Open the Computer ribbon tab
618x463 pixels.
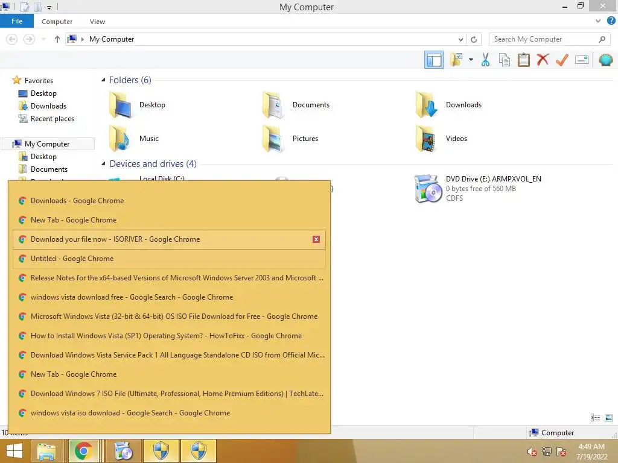[57, 22]
